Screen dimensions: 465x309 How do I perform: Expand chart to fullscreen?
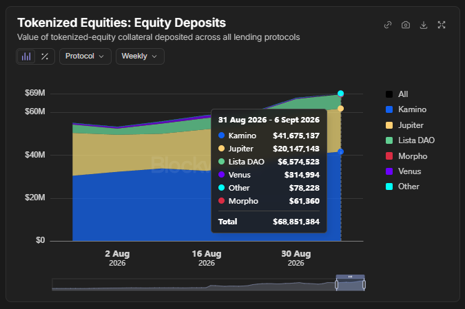tap(442, 25)
